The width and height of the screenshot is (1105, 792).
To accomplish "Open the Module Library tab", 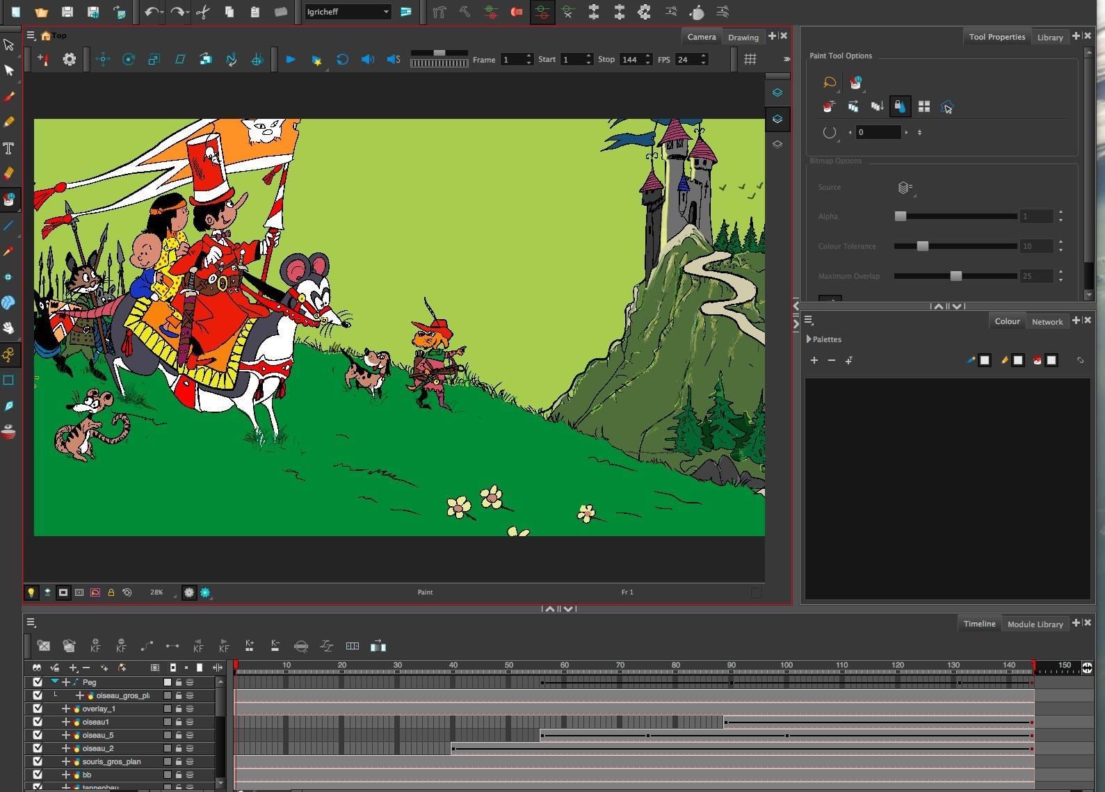I will click(1035, 624).
